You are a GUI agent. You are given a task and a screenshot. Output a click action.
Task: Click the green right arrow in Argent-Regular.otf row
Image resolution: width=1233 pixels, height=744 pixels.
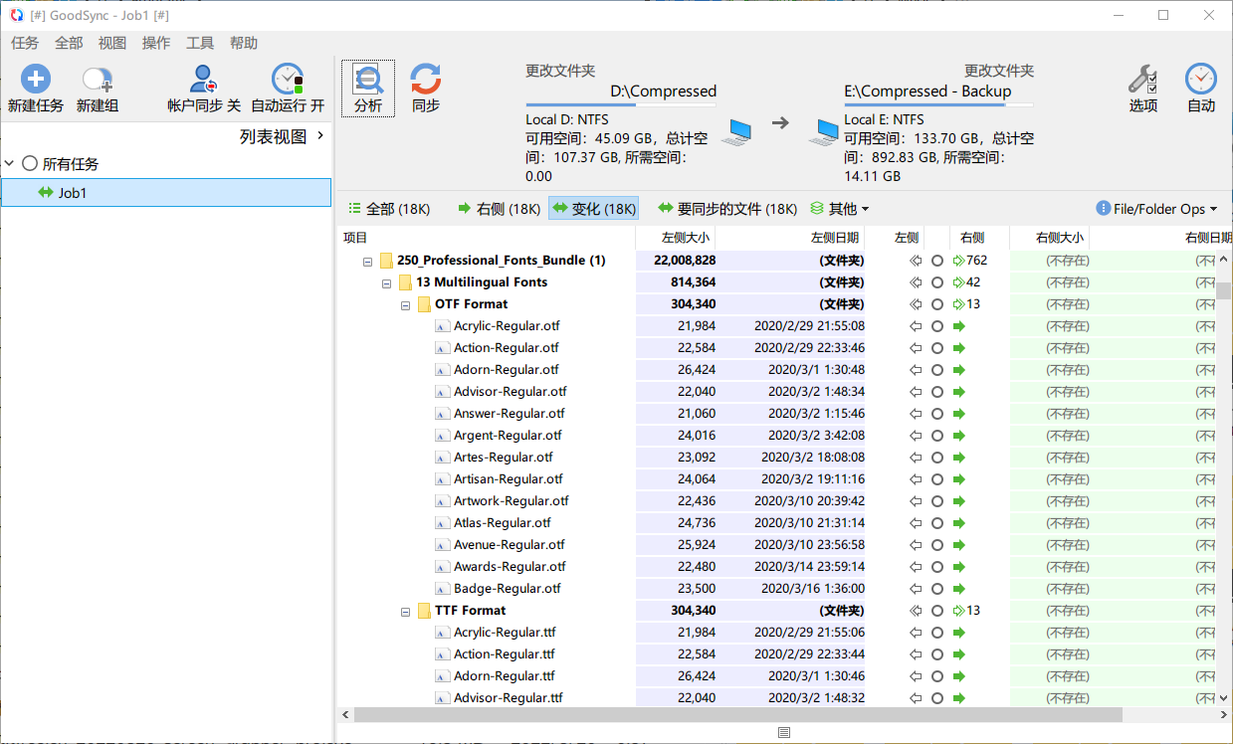click(x=959, y=436)
